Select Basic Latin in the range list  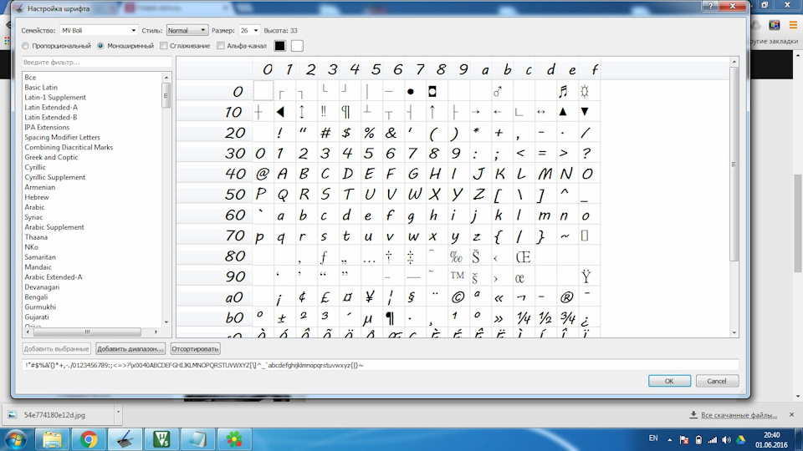41,88
